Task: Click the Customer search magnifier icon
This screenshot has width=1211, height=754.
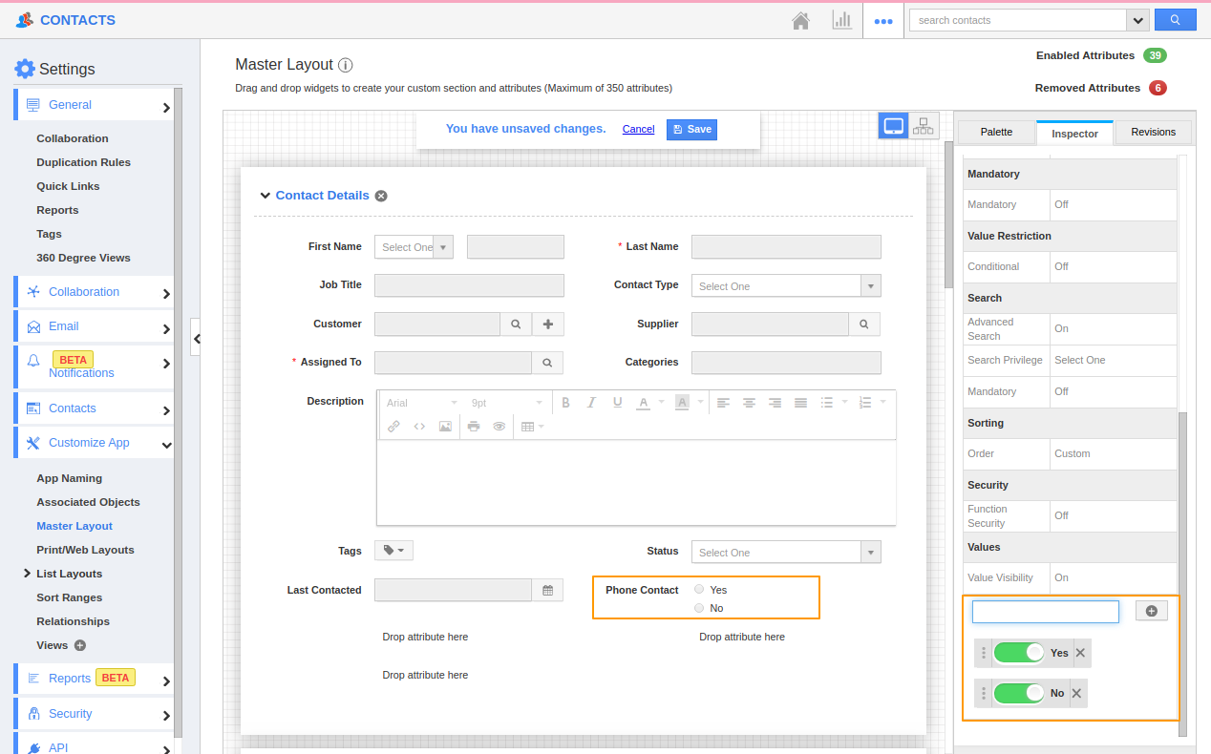Action: click(x=516, y=325)
